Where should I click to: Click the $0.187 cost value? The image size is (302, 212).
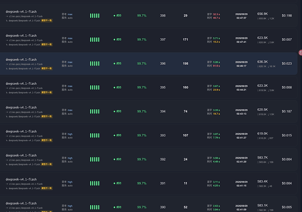click(x=287, y=111)
